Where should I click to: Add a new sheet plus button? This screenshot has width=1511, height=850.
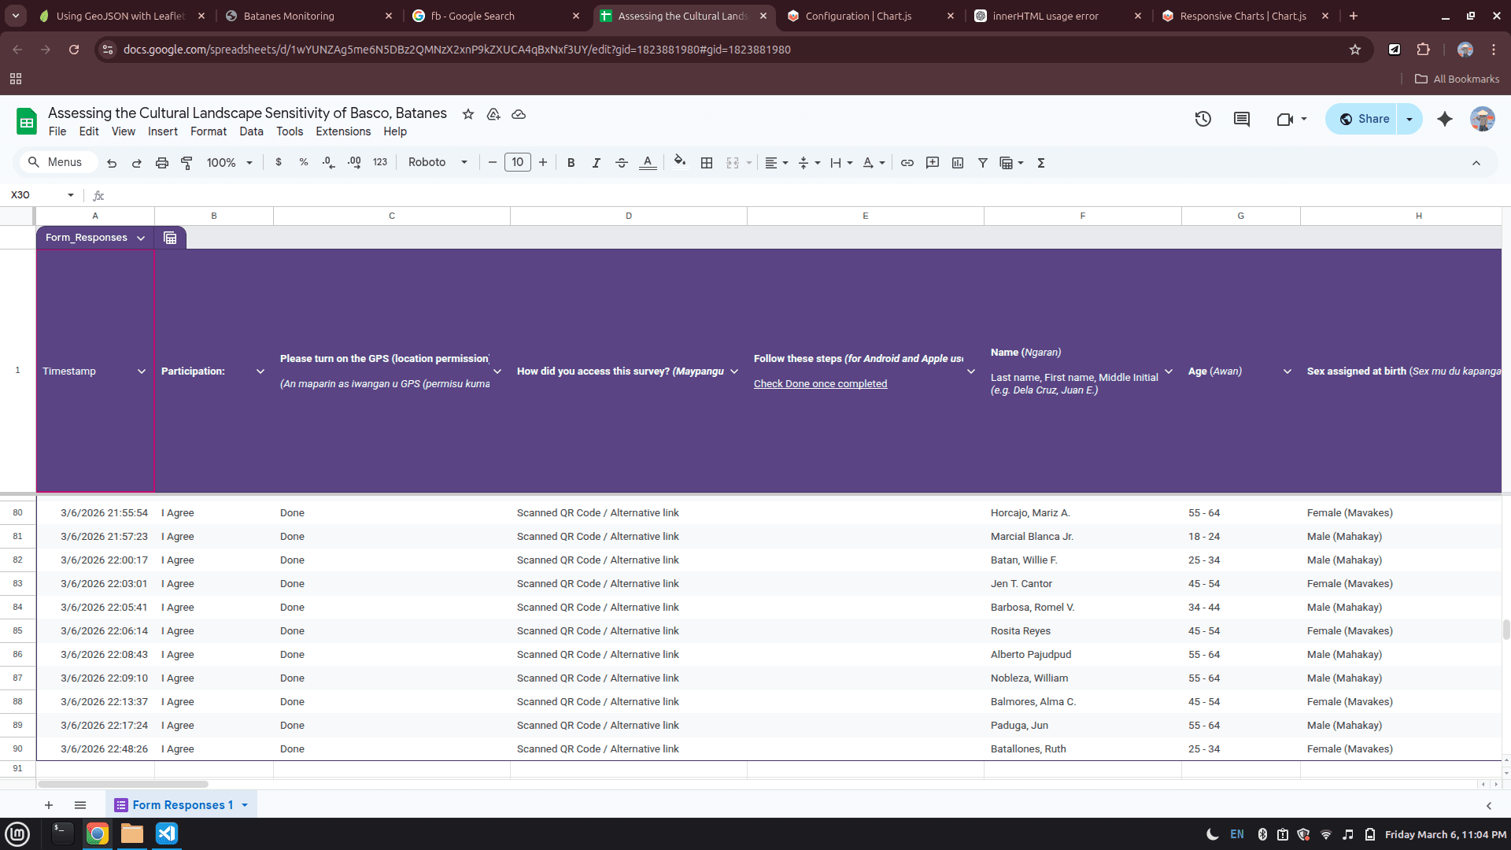[49, 805]
